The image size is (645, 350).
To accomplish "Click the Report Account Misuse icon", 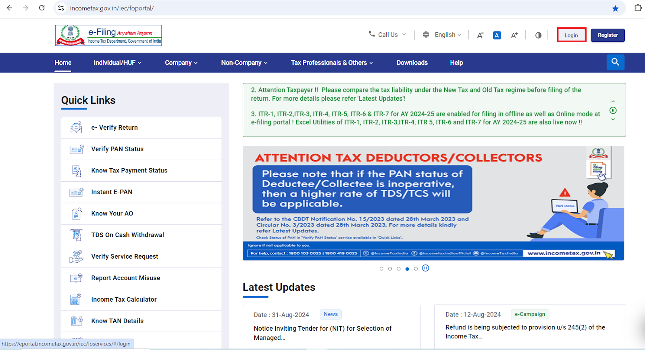I will 76,278.
